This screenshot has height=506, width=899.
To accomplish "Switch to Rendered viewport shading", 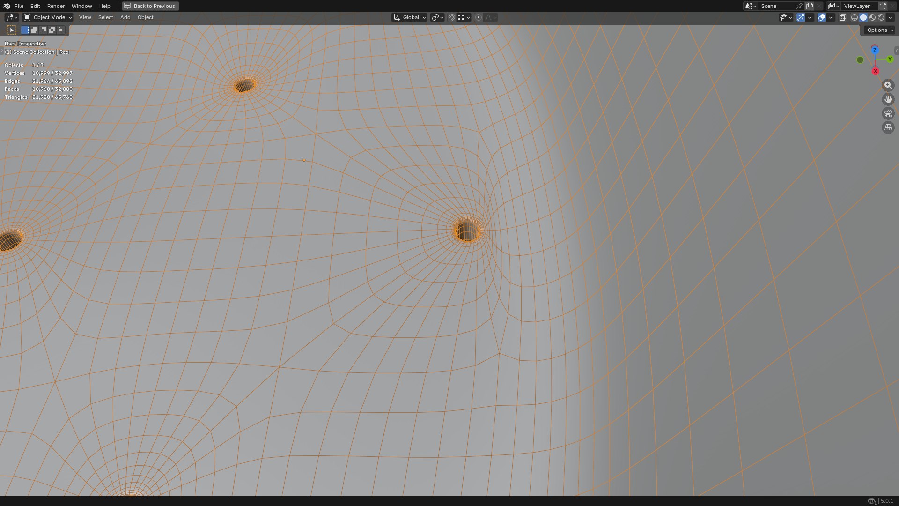I will pos(881,17).
